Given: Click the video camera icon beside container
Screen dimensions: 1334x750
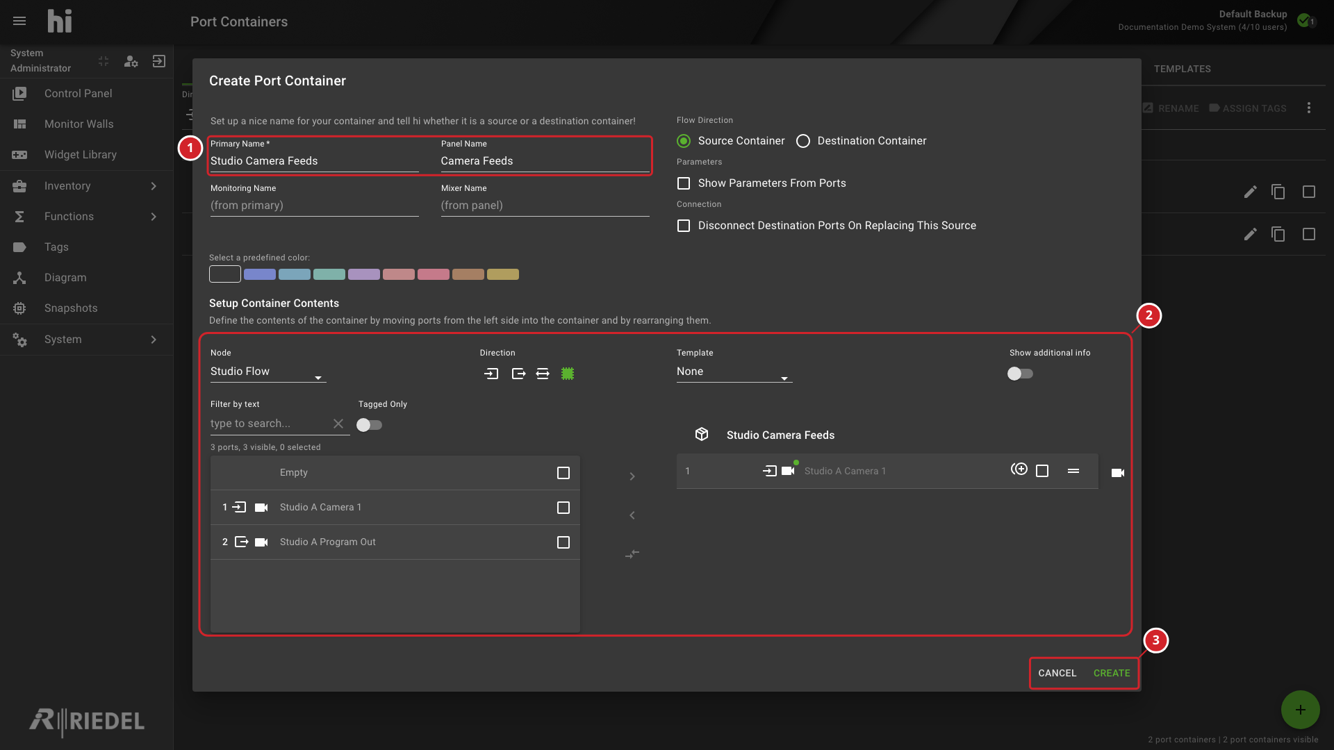Looking at the screenshot, I should [1118, 473].
